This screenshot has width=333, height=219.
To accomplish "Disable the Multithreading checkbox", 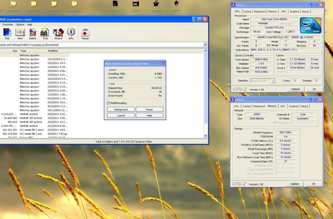I will [108, 103].
